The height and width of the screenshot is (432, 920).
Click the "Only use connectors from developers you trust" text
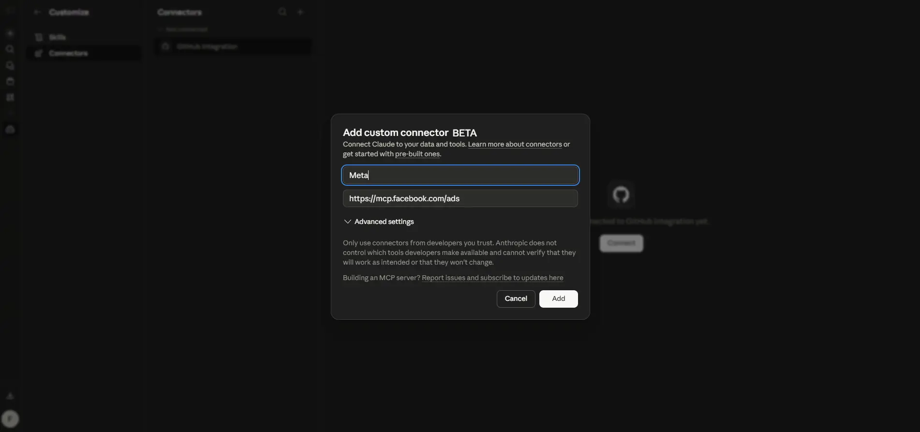tap(460, 253)
